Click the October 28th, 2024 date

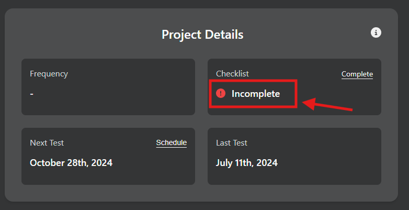[71, 162]
